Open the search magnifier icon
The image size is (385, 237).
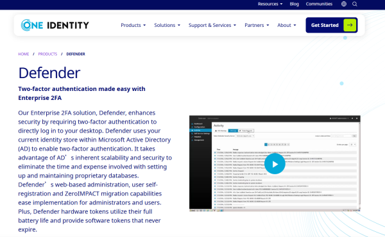355,4
